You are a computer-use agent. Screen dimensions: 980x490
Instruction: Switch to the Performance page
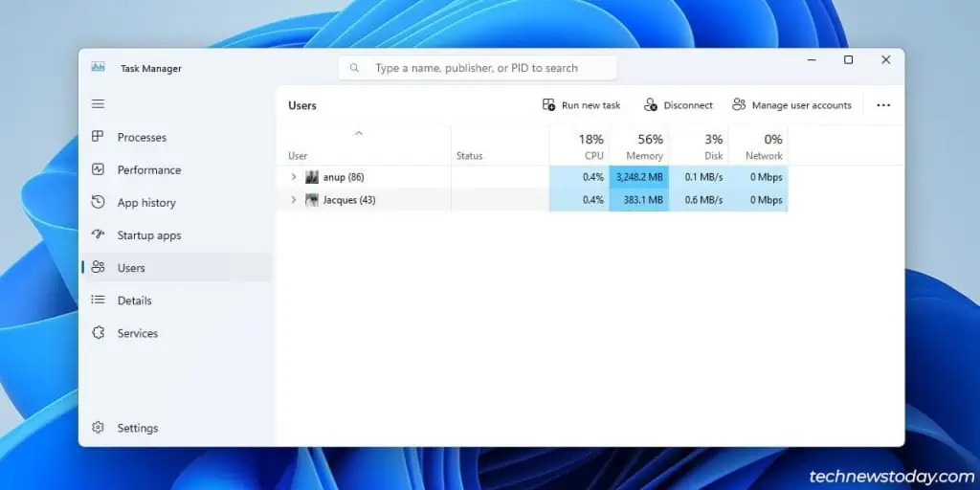pyautogui.click(x=149, y=170)
